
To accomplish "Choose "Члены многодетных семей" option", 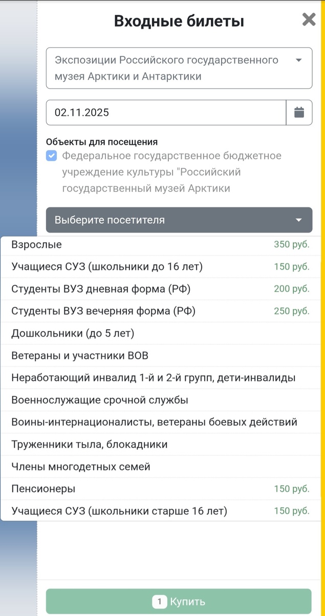I will pyautogui.click(x=154, y=467).
